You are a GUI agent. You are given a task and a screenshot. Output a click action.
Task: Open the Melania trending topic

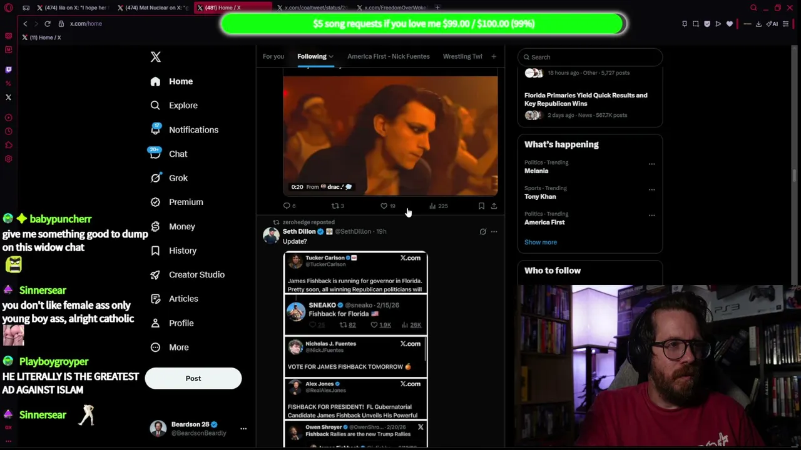[536, 171]
